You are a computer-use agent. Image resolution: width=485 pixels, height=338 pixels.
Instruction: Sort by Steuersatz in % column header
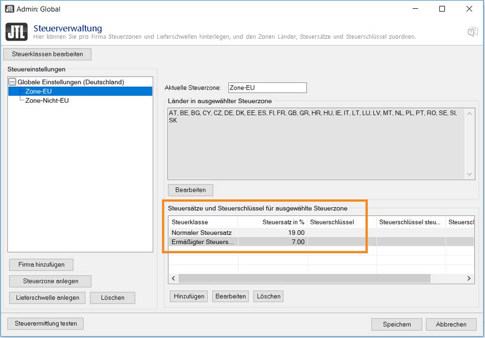tap(273, 222)
